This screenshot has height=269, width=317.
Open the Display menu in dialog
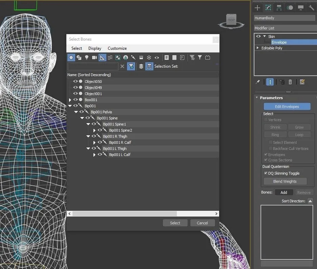(95, 48)
